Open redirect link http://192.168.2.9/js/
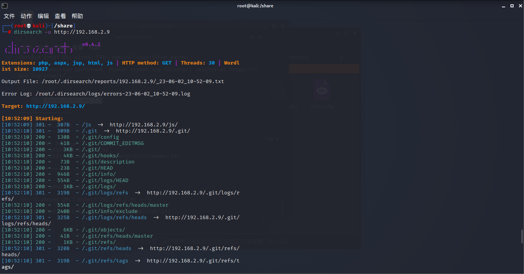The width and height of the screenshot is (524, 274). pyautogui.click(x=144, y=125)
